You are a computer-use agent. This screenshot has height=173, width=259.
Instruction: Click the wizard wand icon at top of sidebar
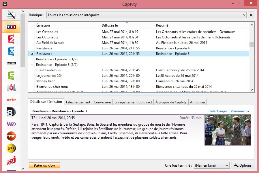(x=11, y=14)
